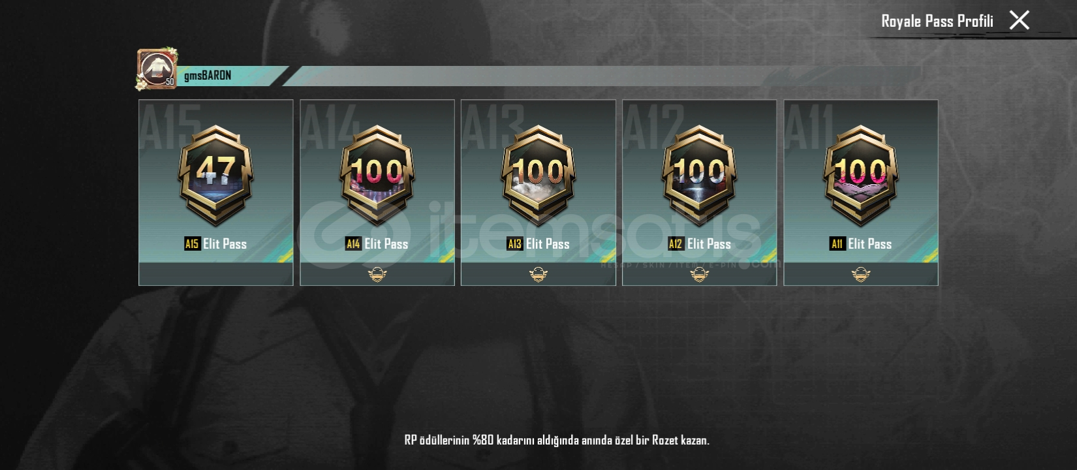This screenshot has height=470, width=1077.
Task: Select the A11 level 100 badge
Action: [861, 176]
